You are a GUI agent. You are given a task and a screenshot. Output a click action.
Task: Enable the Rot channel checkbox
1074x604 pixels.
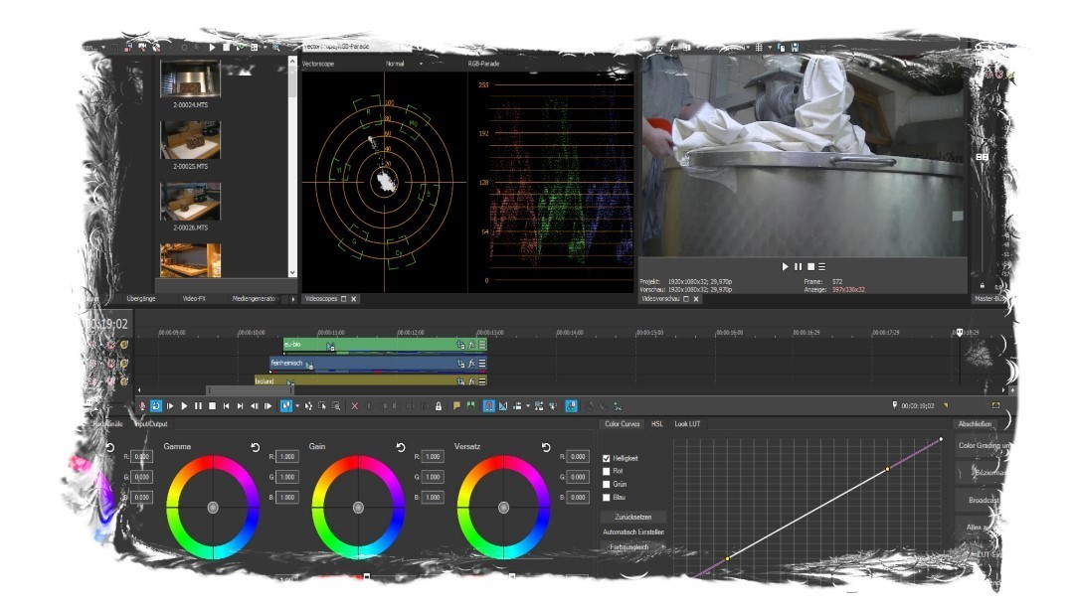pos(607,471)
